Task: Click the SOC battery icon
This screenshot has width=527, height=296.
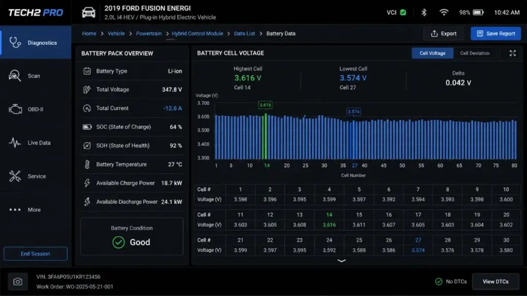Action: [87, 127]
